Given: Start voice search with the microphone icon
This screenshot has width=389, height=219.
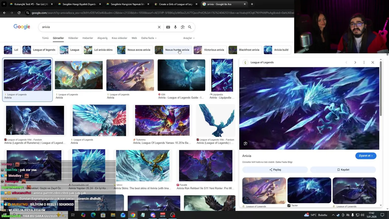Looking at the screenshot, I should tap(175, 27).
